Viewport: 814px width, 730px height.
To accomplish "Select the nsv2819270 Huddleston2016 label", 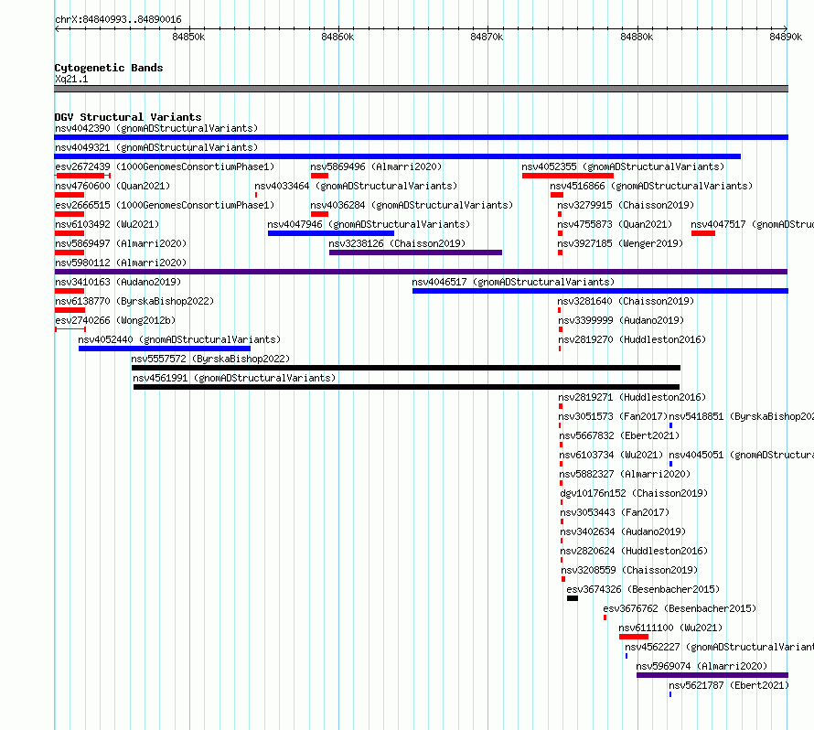I will tap(632, 339).
